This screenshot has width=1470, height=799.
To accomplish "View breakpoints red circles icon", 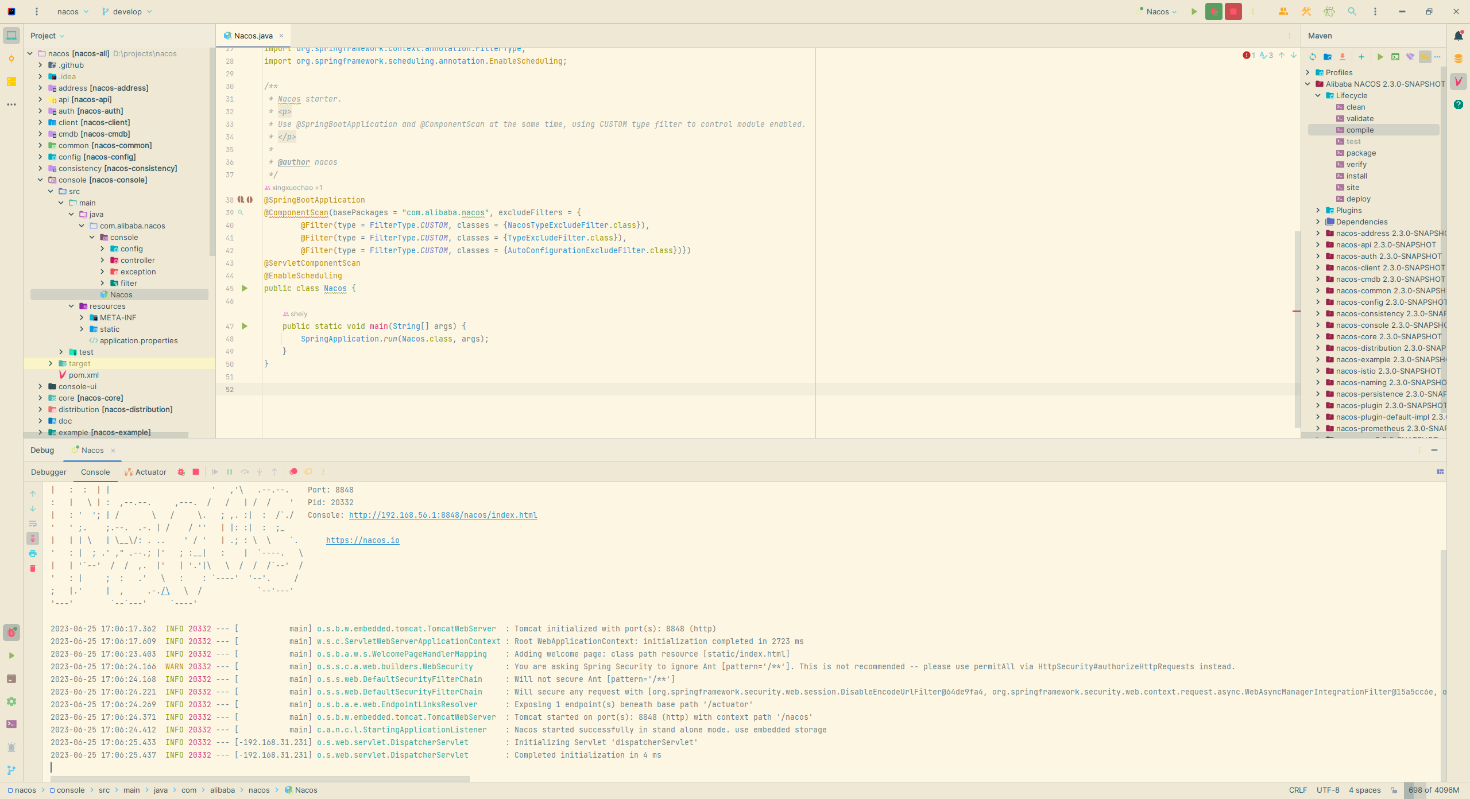I will [293, 472].
